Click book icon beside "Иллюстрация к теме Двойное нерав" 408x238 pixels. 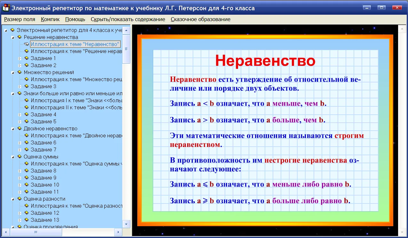tap(27, 135)
